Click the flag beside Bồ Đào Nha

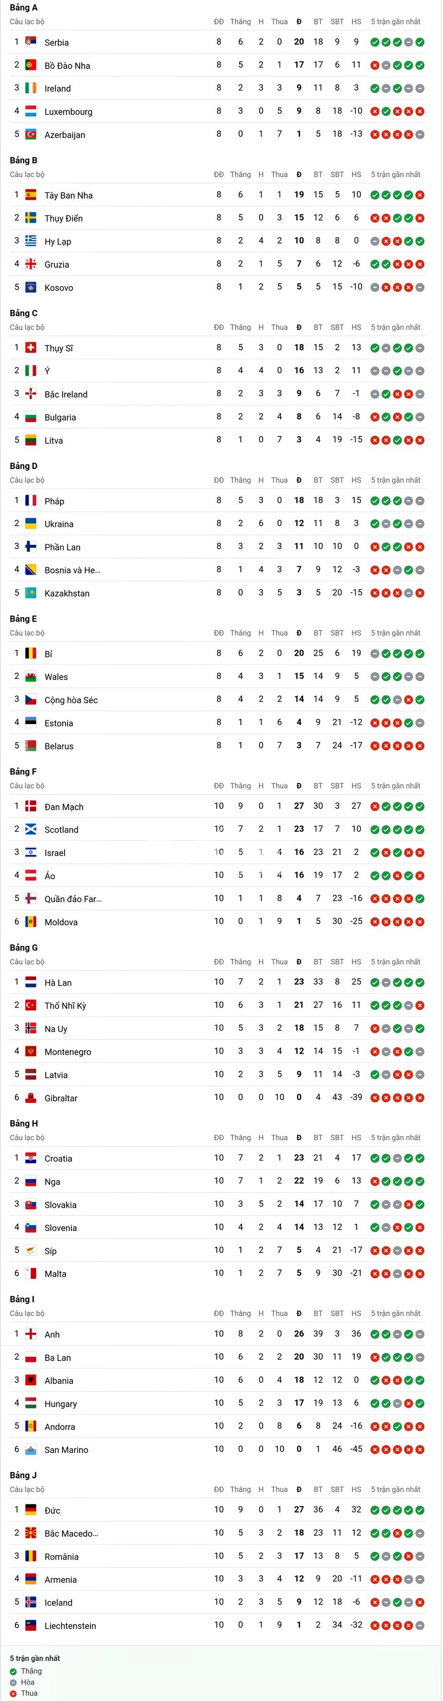pyautogui.click(x=30, y=66)
